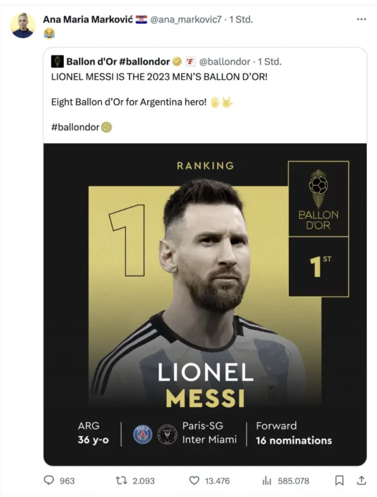Open the quoted tweet's headline text
This screenshot has width=377, height=497.
coord(159,76)
